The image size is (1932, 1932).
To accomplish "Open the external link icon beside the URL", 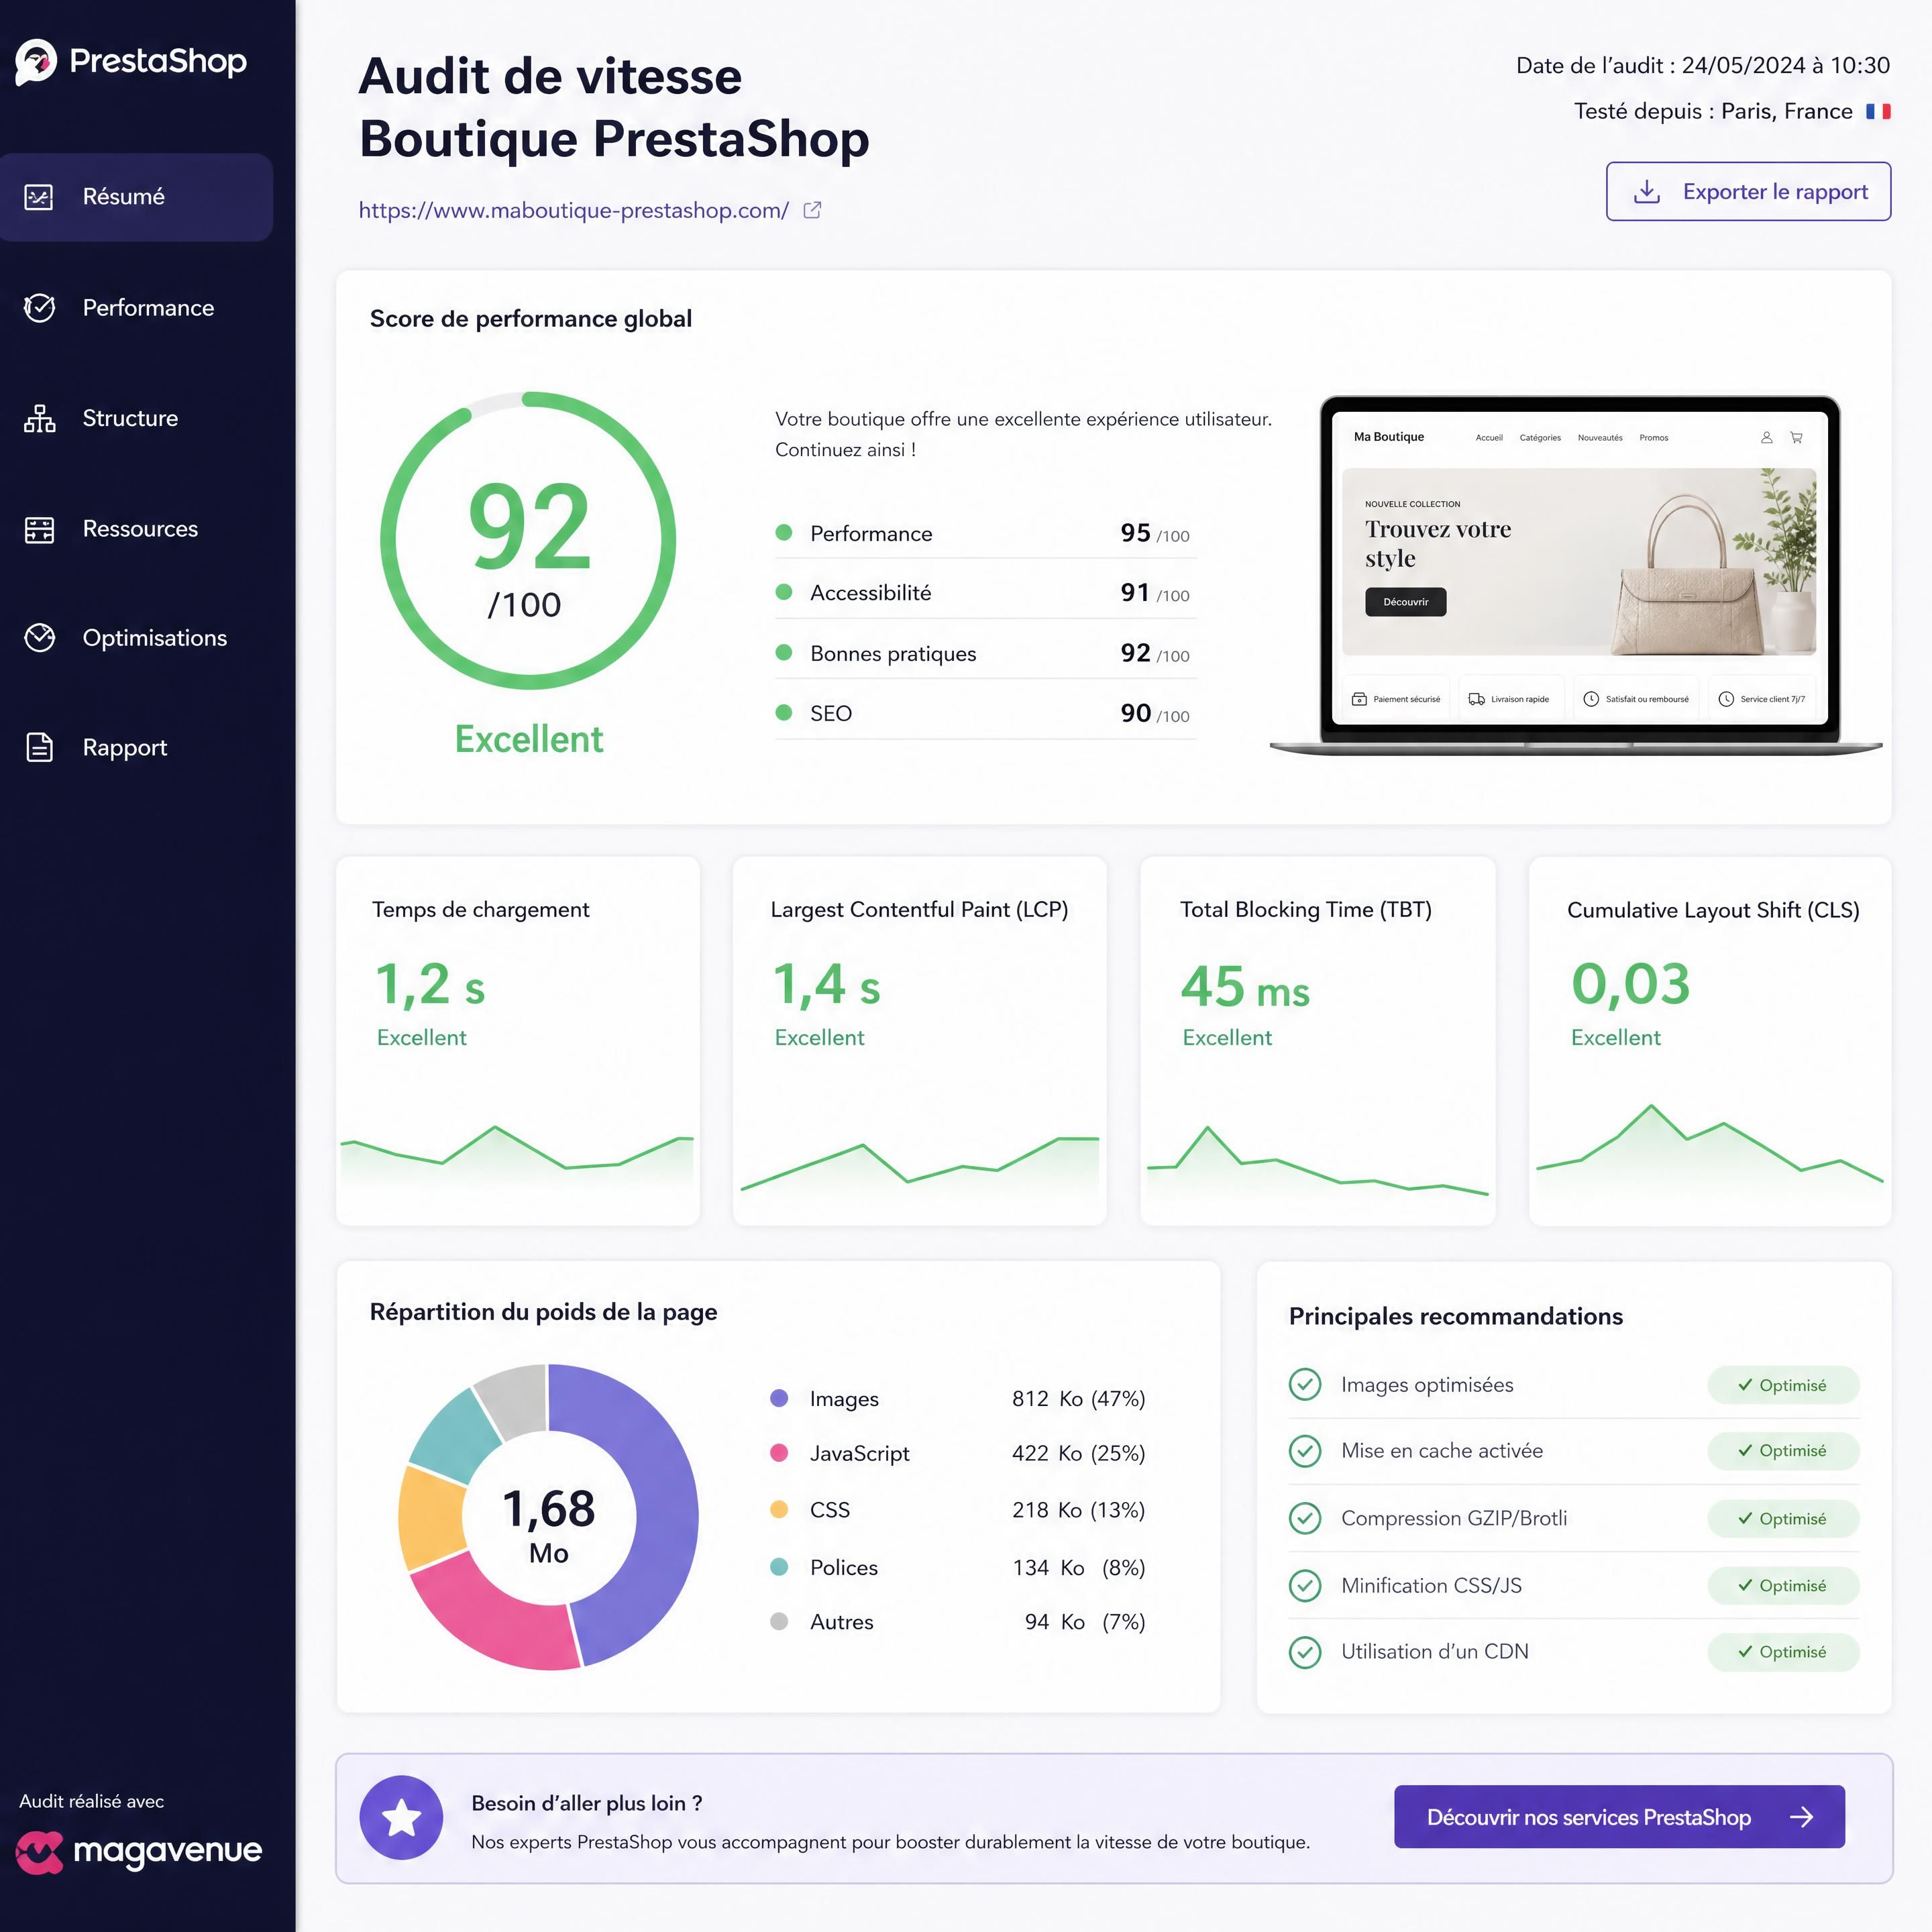I will point(813,210).
